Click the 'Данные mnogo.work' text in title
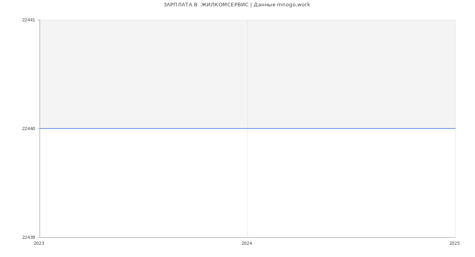475x257 pixels. [282, 5]
